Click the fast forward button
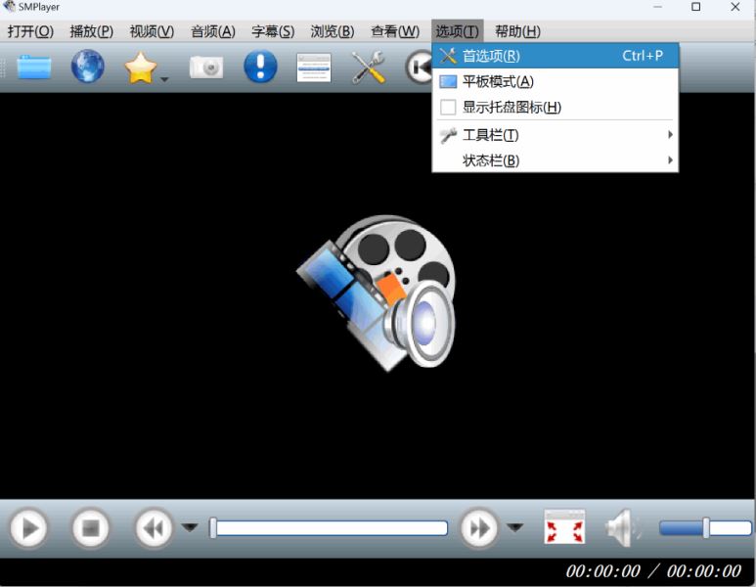This screenshot has height=587, width=756. click(479, 528)
